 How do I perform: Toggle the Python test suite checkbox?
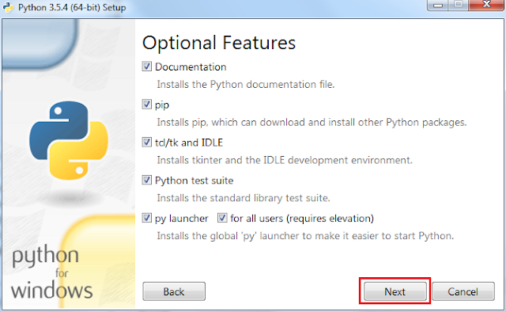point(146,180)
